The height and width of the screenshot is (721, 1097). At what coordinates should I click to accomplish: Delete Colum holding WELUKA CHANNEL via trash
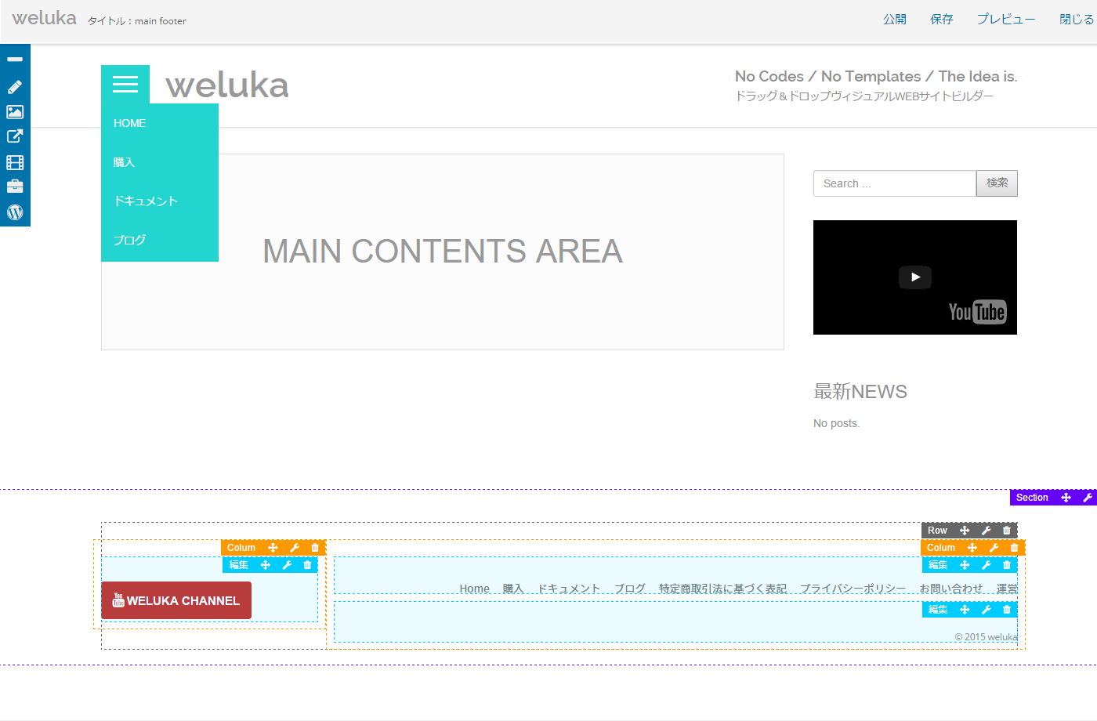315,548
